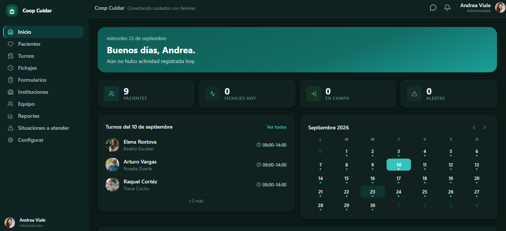Open the 9 Pacientes stat card
The image size is (506, 231).
coord(146,94)
